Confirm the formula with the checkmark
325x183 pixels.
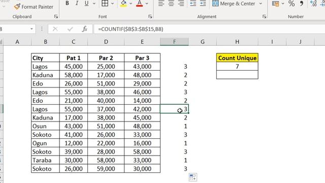[70, 29]
